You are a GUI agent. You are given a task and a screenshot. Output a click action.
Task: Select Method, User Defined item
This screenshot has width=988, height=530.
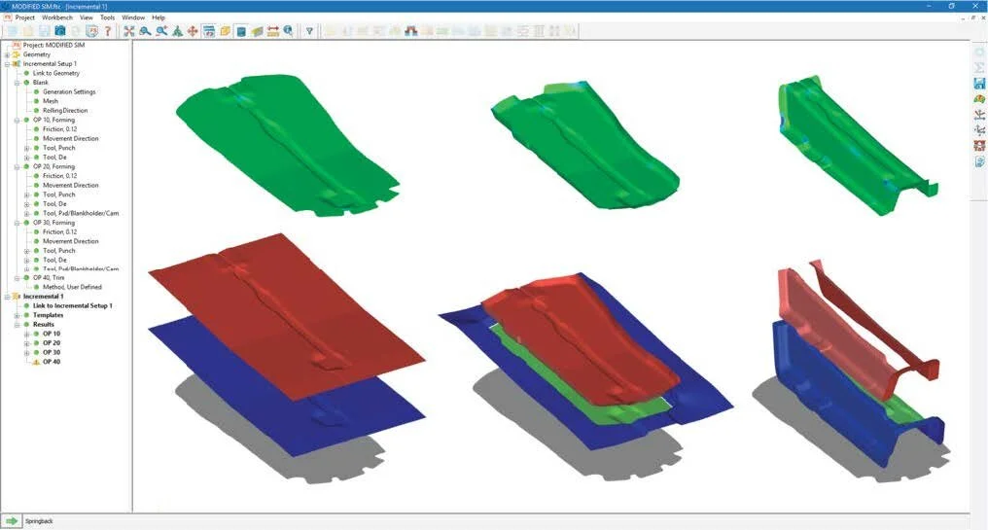coord(72,287)
